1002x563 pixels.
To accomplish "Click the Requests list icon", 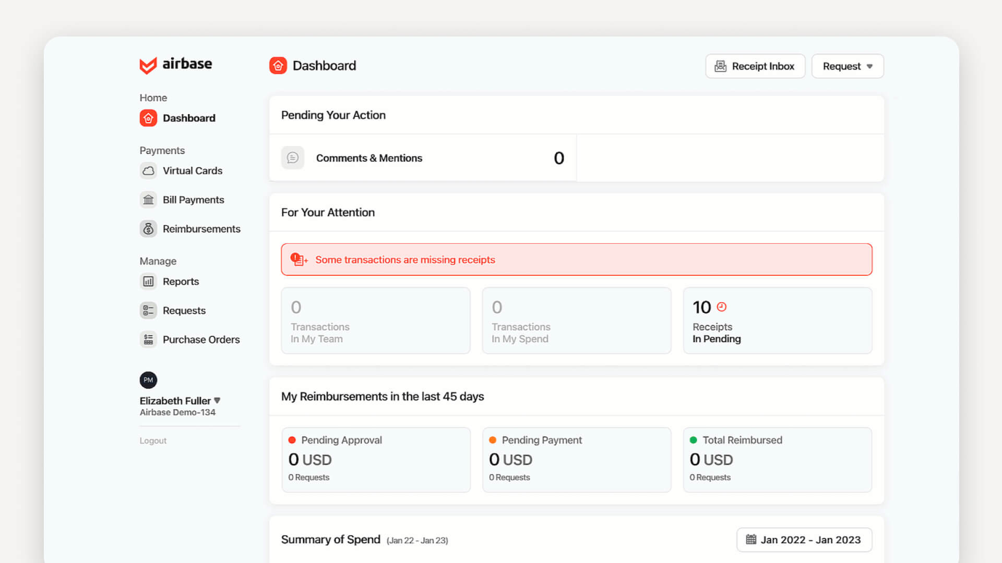I will tap(148, 310).
